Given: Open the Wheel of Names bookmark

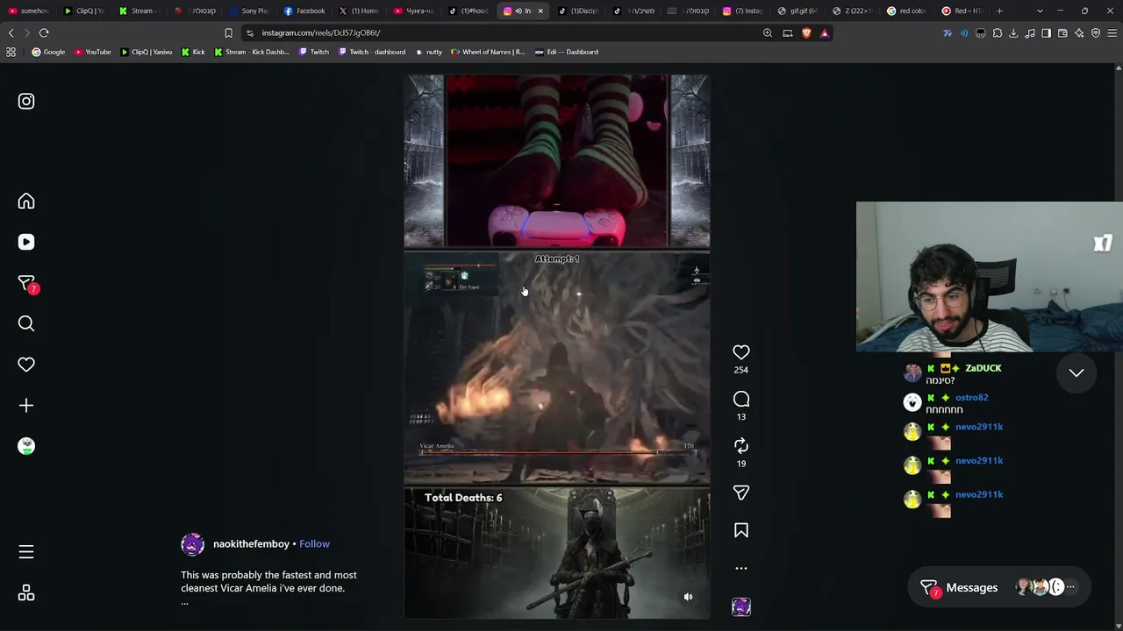Looking at the screenshot, I should tap(488, 53).
